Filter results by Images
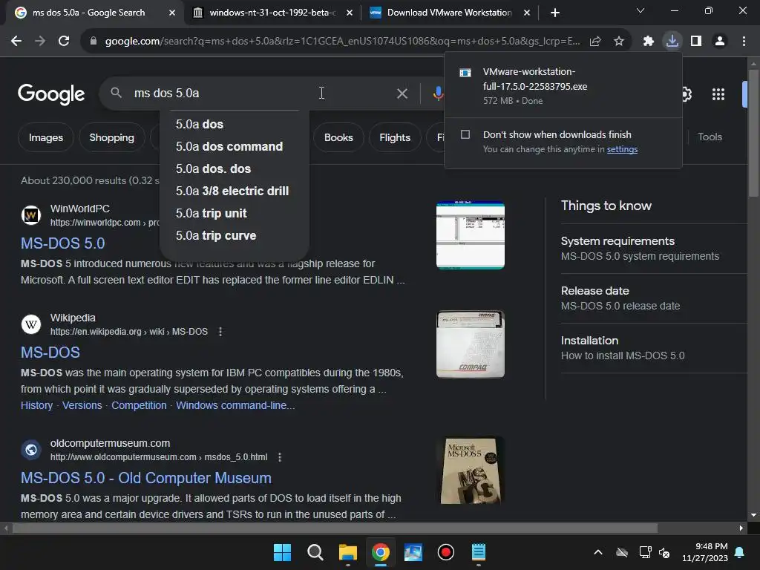Image resolution: width=760 pixels, height=570 pixels. (x=45, y=137)
